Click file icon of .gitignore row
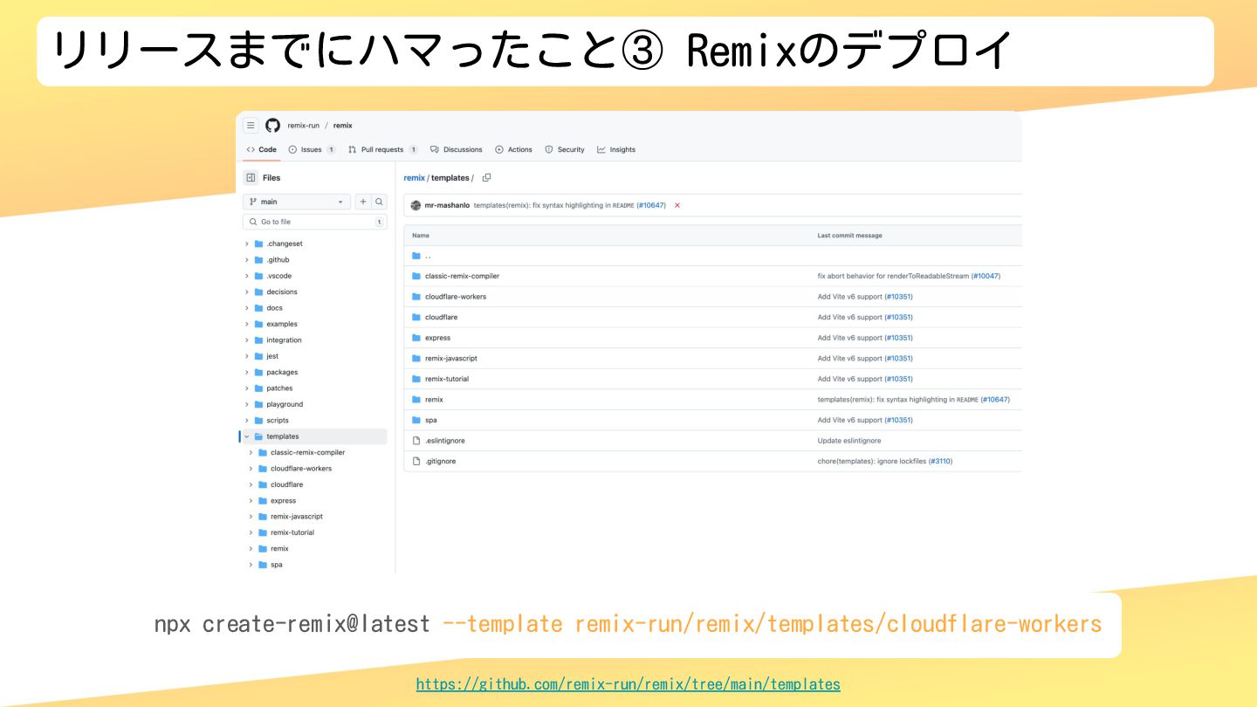 416,461
